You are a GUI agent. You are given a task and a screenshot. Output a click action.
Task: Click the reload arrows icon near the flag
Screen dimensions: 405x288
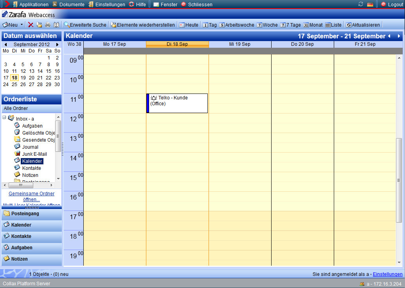(x=360, y=4)
